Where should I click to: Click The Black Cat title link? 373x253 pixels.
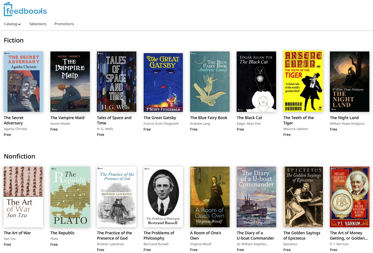click(249, 118)
